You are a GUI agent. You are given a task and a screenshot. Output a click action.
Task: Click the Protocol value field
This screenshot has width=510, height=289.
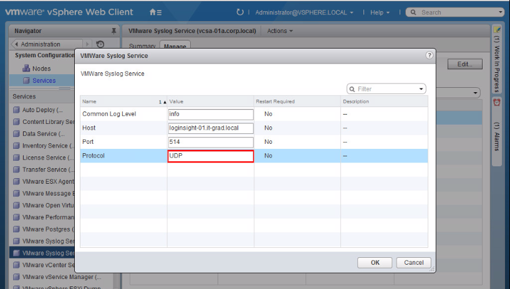point(211,156)
